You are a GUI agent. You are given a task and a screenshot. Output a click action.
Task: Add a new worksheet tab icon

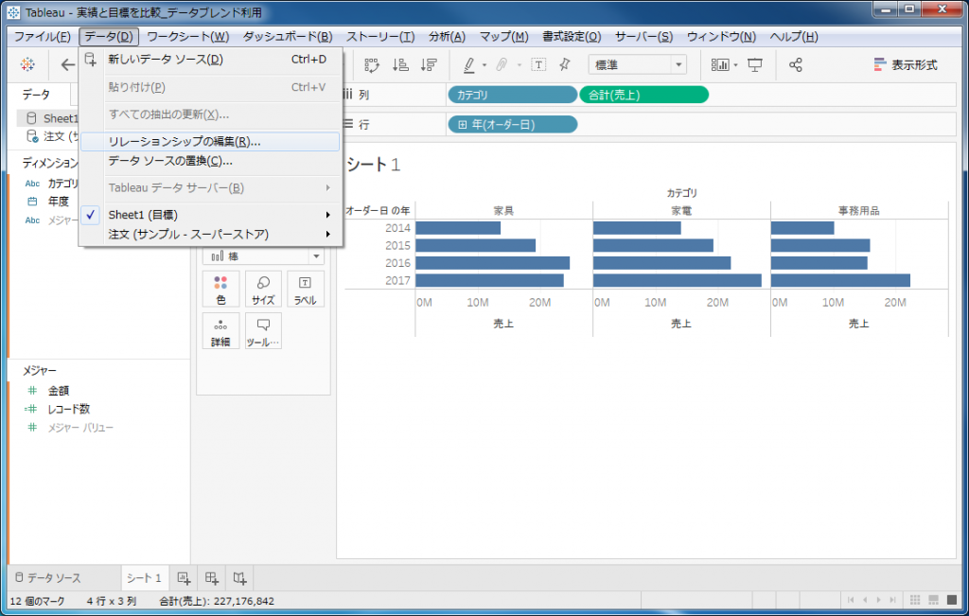coord(184,577)
